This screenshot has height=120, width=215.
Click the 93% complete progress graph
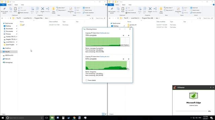[x=107, y=65]
